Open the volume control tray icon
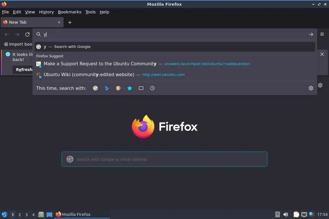The width and height of the screenshot is (329, 219). 286,214
